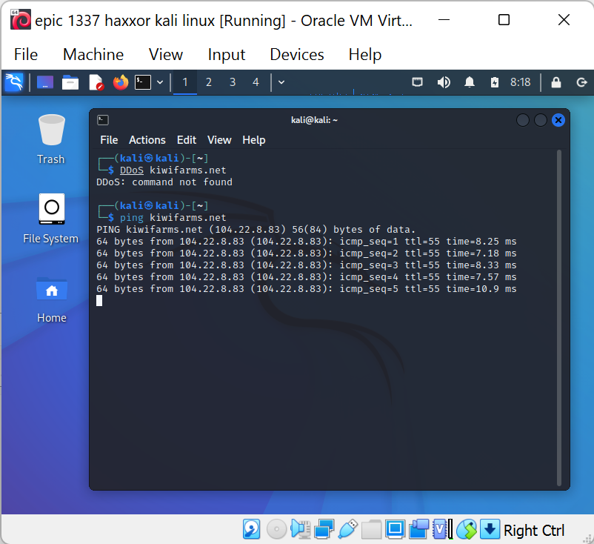Image resolution: width=594 pixels, height=544 pixels.
Task: Click the keyboard capture arrow icon
Action: point(490,529)
